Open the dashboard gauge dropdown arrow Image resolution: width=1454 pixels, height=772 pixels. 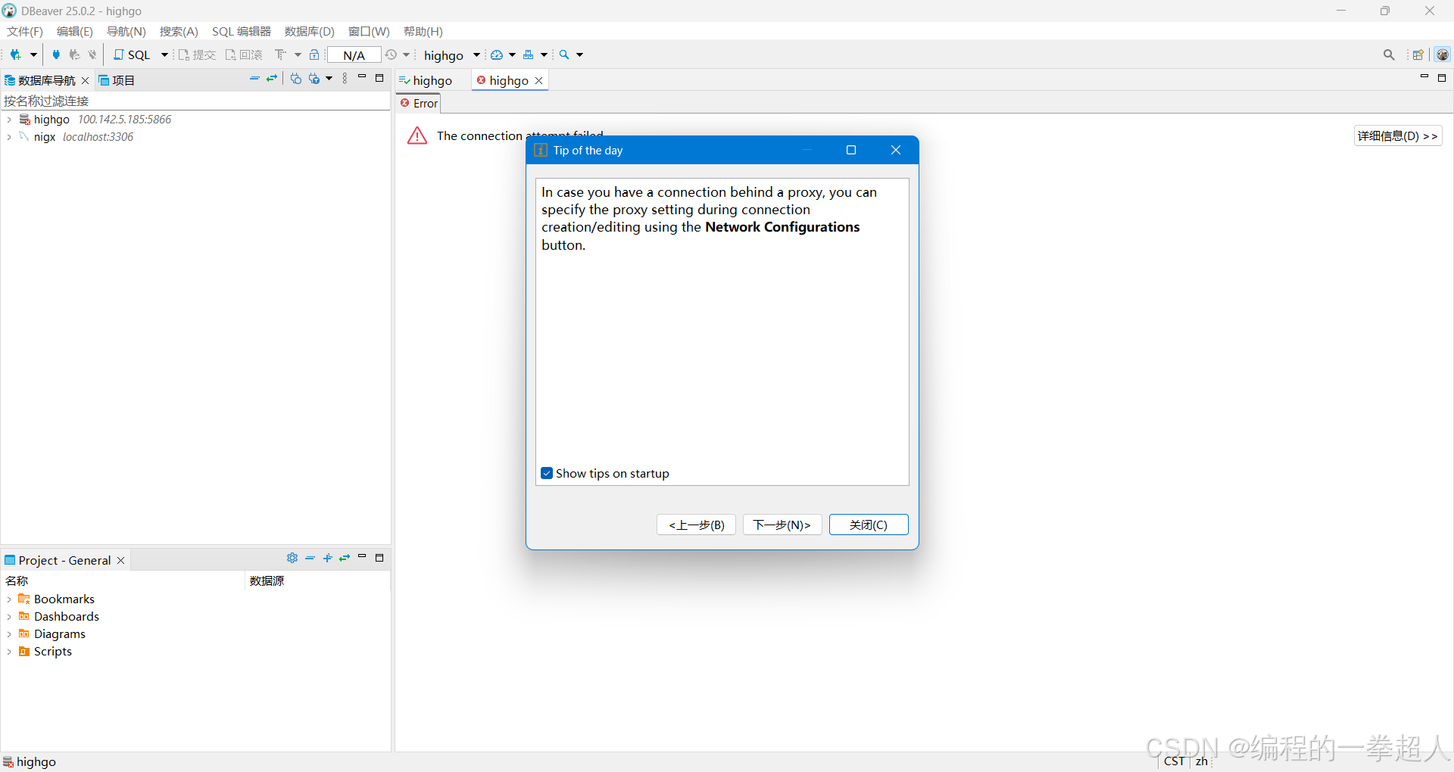tap(513, 54)
